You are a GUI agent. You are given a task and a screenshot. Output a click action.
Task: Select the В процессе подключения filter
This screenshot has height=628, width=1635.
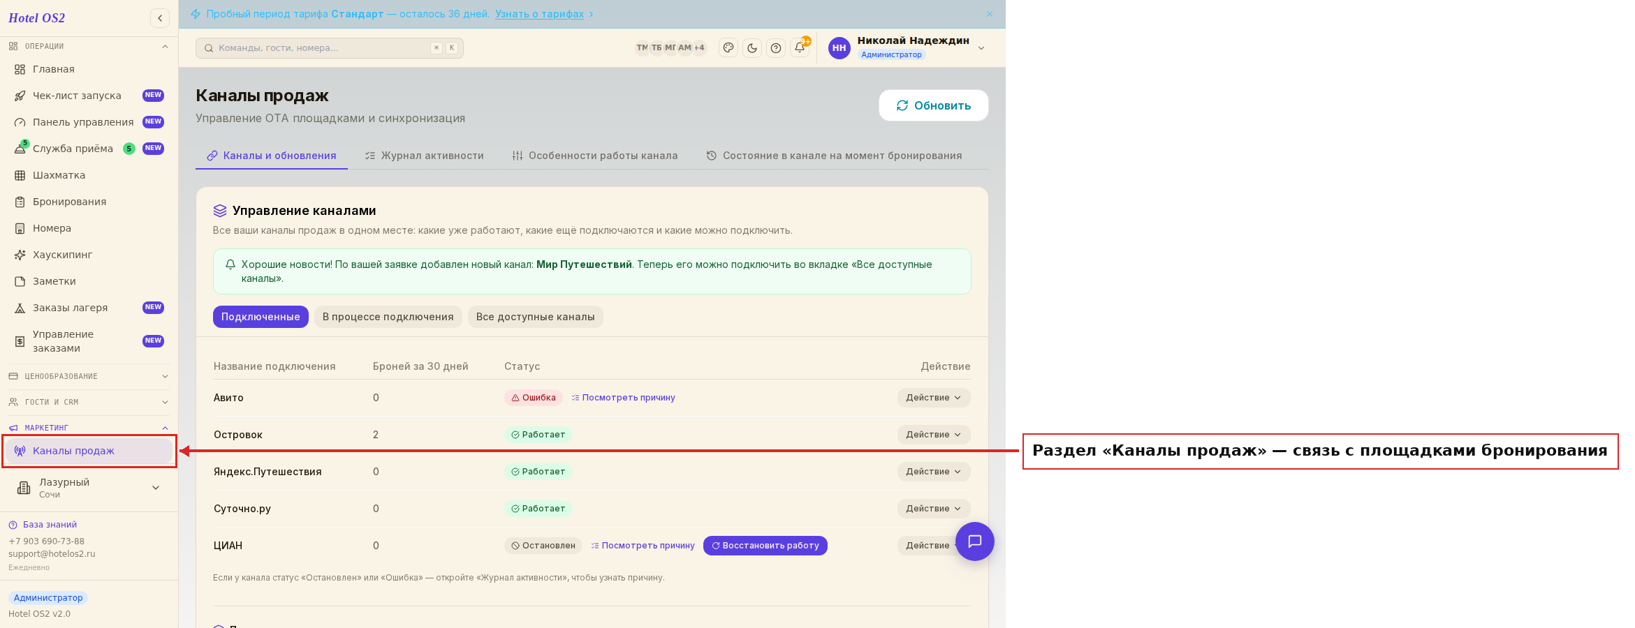coord(388,317)
